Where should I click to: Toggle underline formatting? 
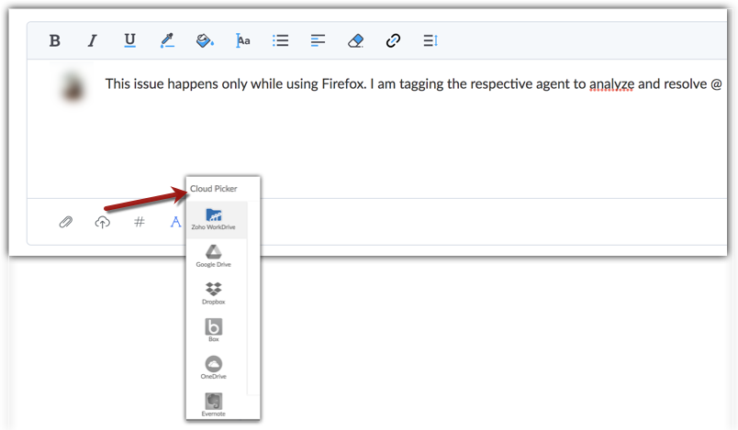(130, 40)
